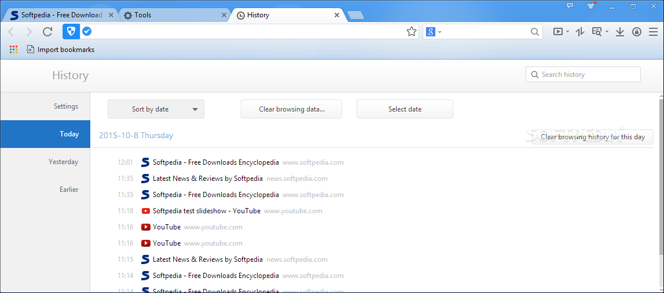664x293 pixels.
Task: Open a new tab
Action: coord(355,16)
